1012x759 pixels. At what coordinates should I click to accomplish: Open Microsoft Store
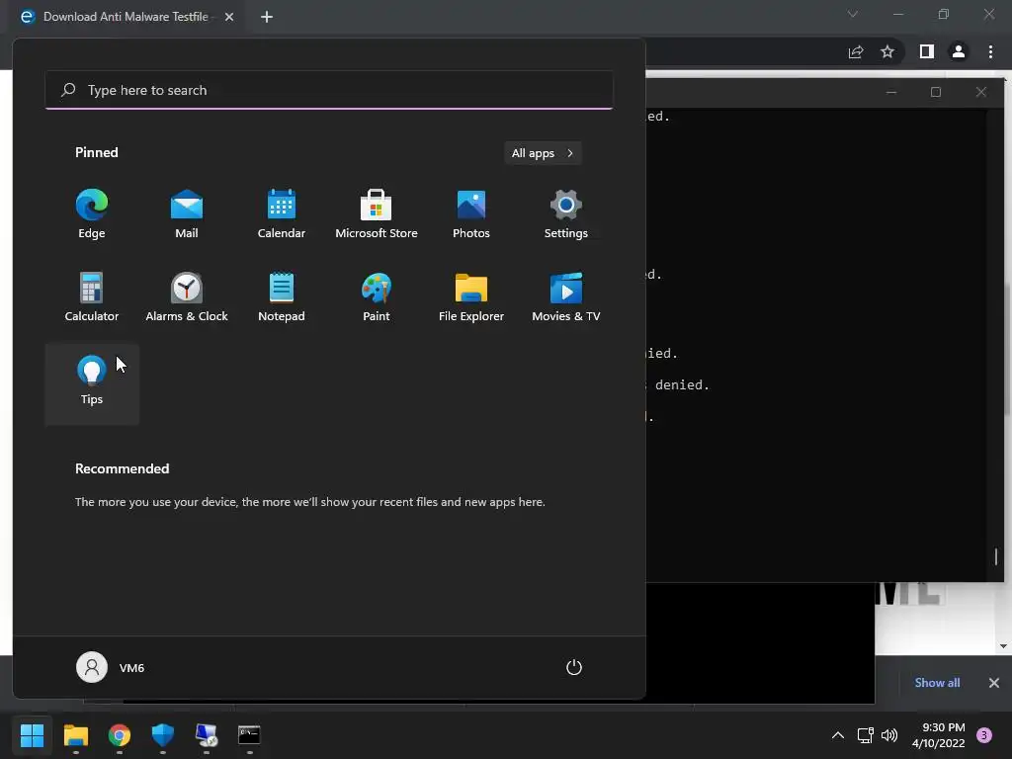377,214
